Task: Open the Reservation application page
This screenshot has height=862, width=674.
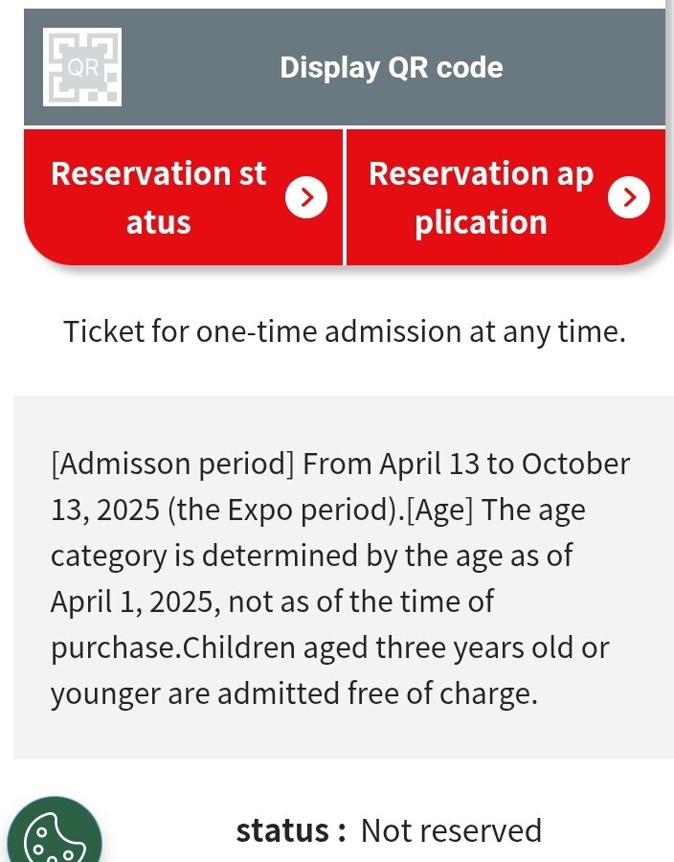Action: pos(481,197)
